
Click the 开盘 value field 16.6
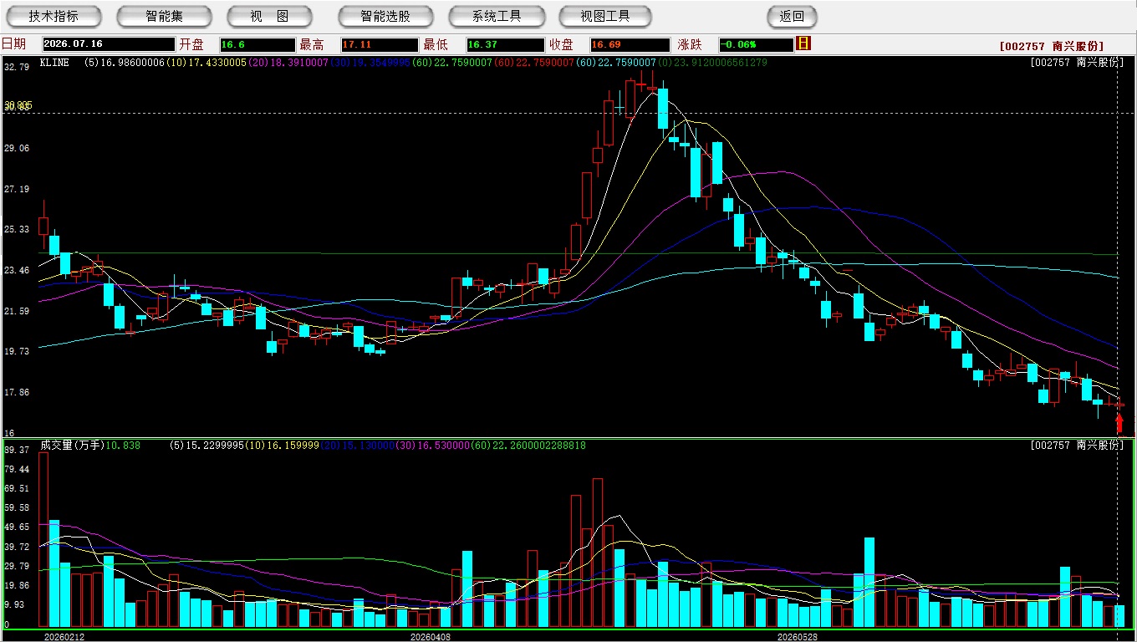(257, 44)
